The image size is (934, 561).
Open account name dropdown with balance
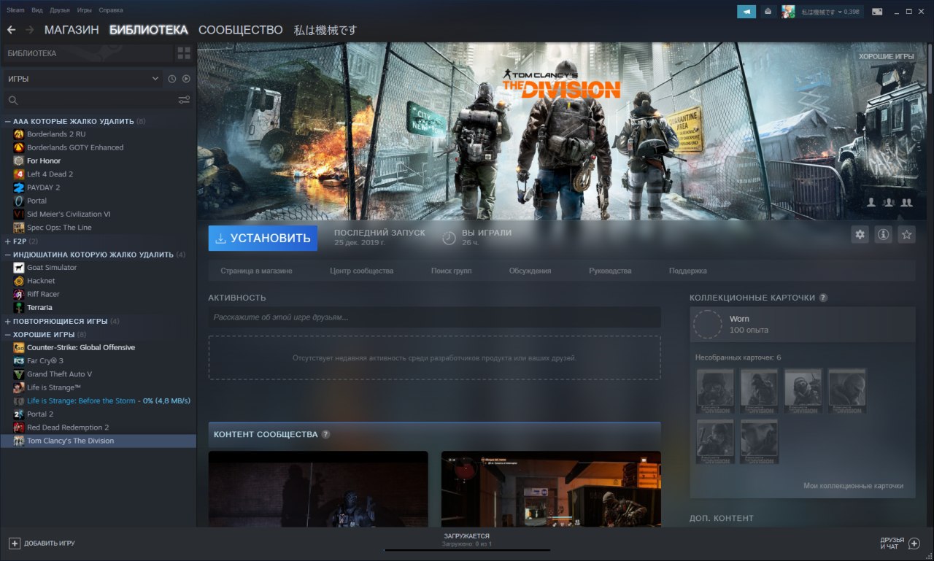tap(830, 12)
